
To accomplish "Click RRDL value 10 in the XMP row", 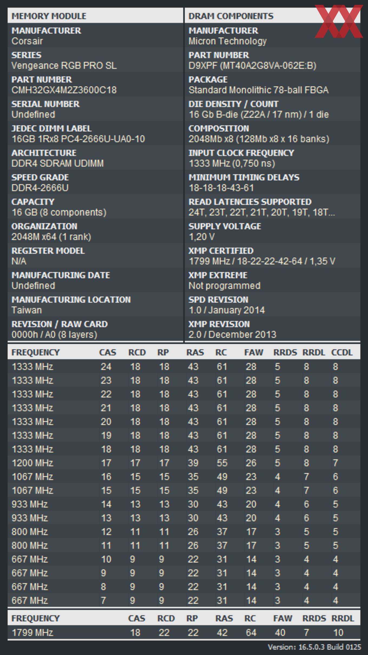I will [x=338, y=633].
